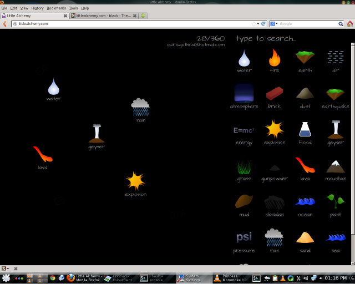Switch to the 'littlealchemy.com - black' tab
Viewport: 355px width, 284px height.
[x=103, y=16]
